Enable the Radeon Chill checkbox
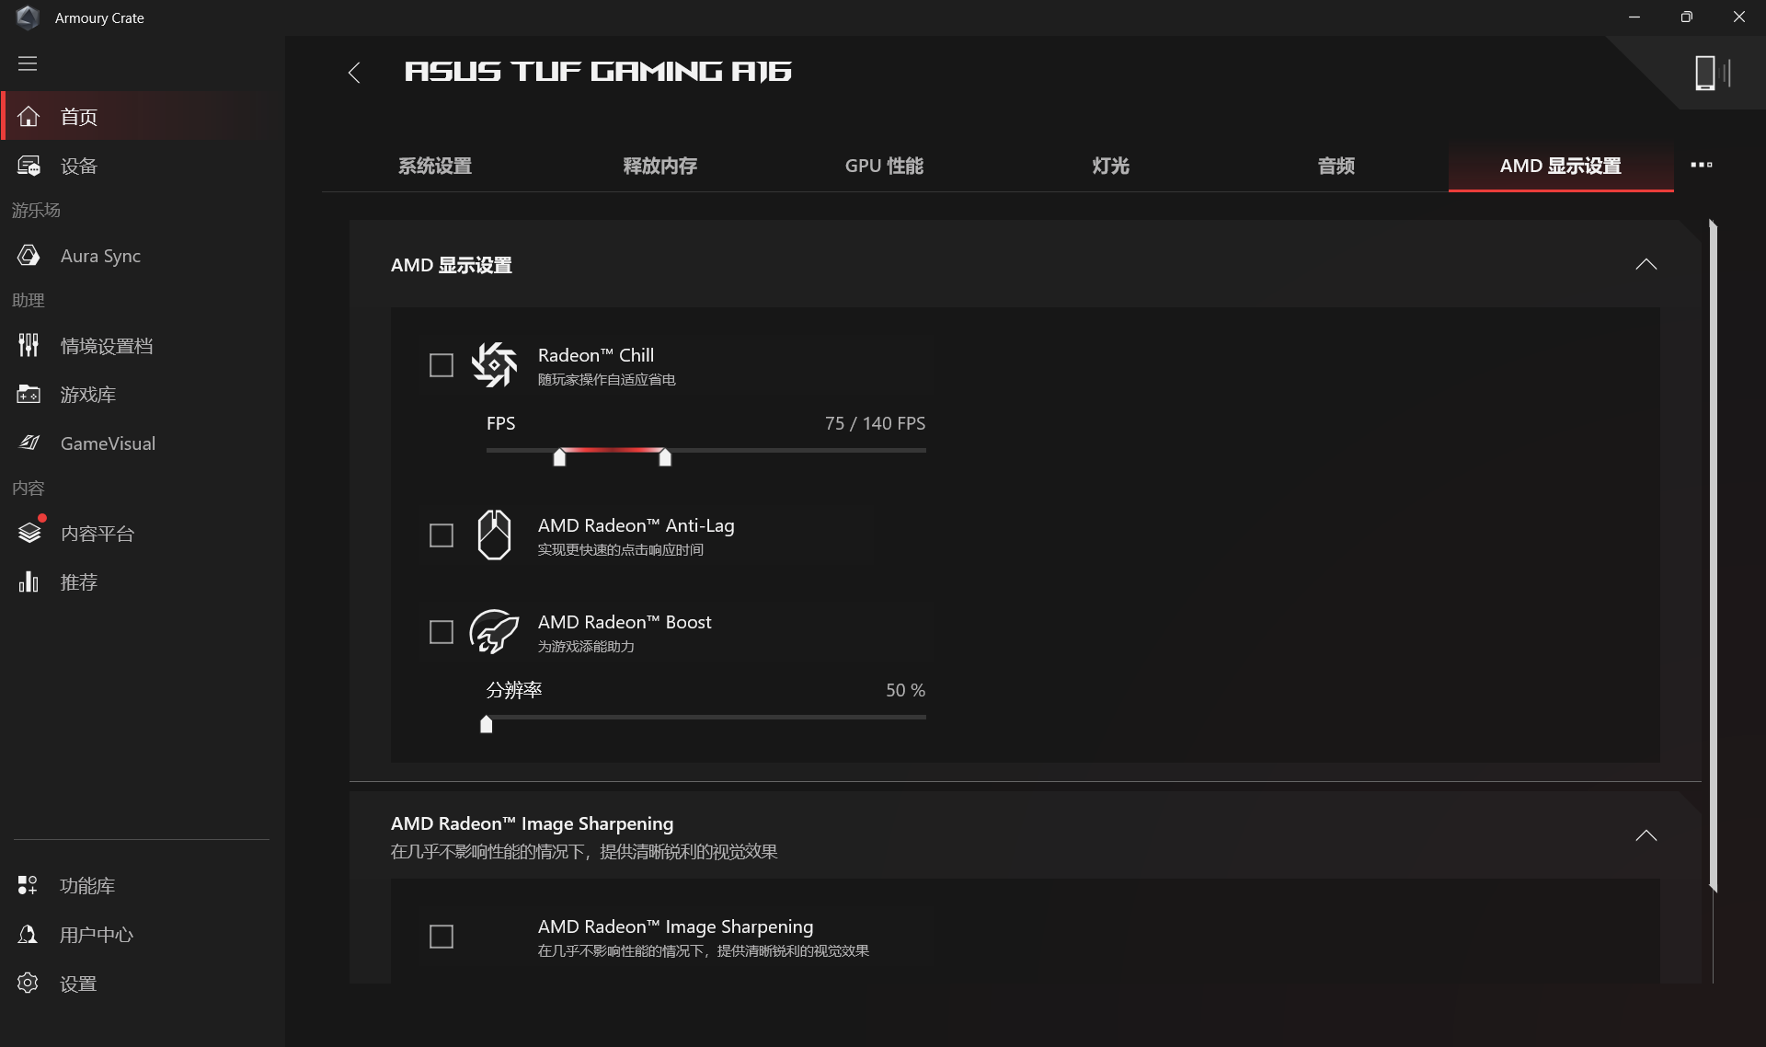The width and height of the screenshot is (1766, 1047). click(x=441, y=365)
